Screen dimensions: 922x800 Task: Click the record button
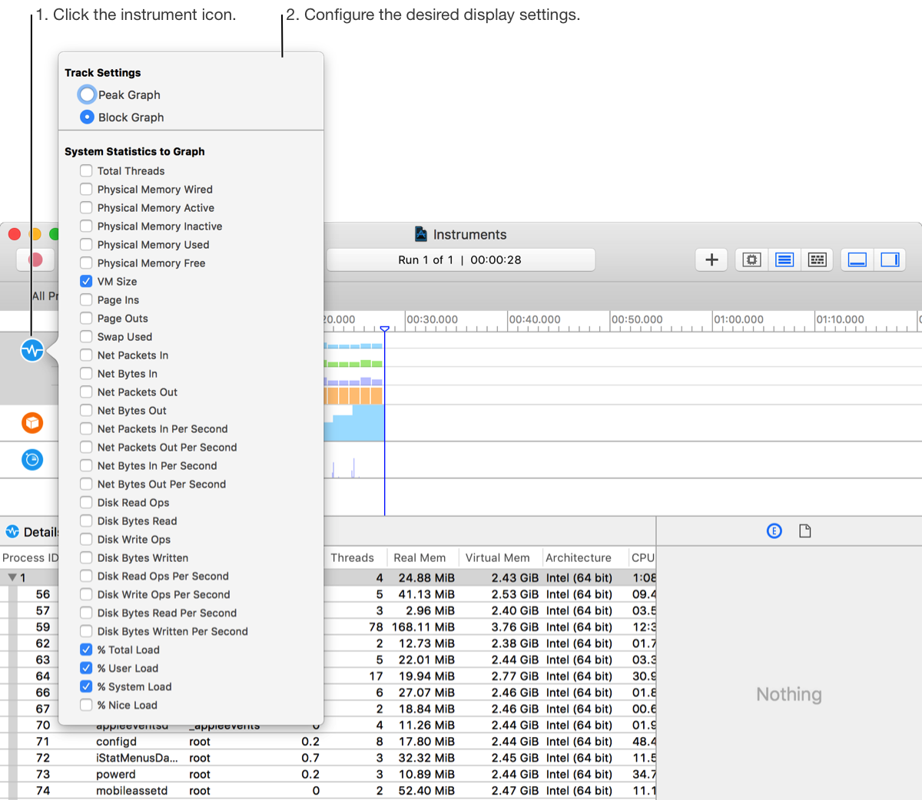click(x=35, y=260)
